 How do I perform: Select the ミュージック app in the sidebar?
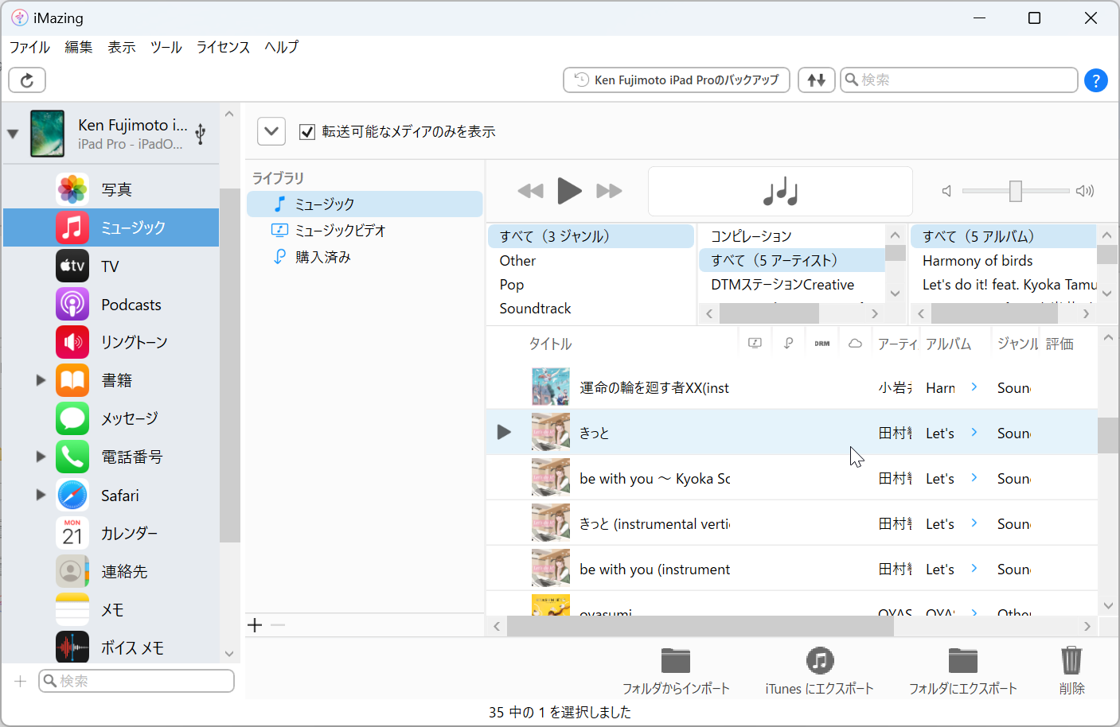111,227
